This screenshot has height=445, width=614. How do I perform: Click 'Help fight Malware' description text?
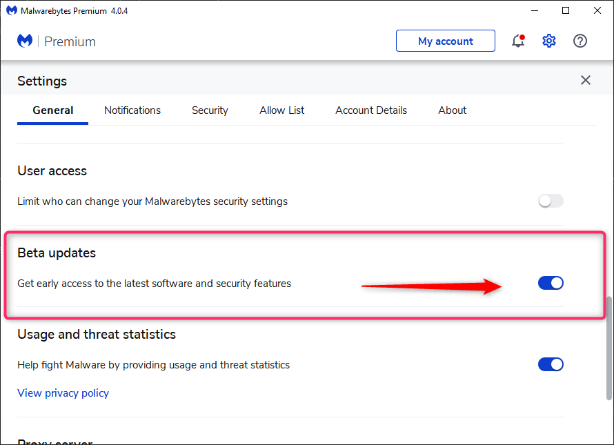(x=153, y=365)
